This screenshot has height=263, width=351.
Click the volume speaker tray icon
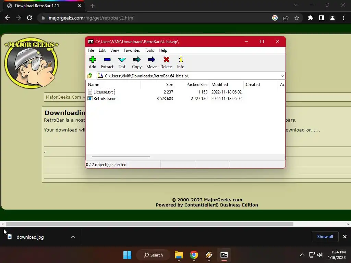tap(320, 255)
